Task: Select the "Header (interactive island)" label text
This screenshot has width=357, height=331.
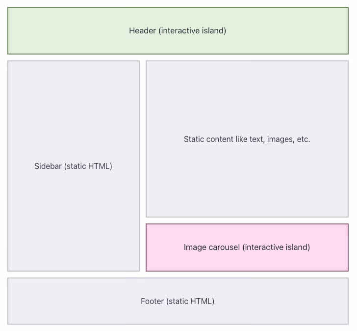Action: pos(178,30)
